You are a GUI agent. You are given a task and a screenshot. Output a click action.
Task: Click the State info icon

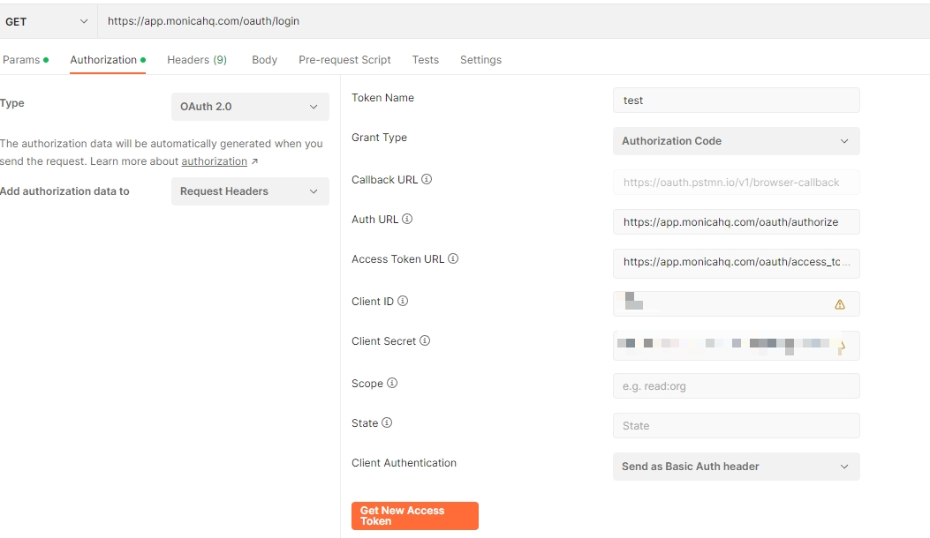(387, 422)
